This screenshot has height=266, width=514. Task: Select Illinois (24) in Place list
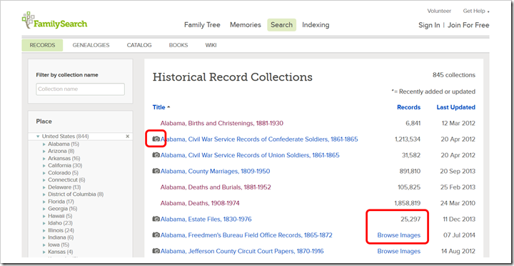point(61,230)
